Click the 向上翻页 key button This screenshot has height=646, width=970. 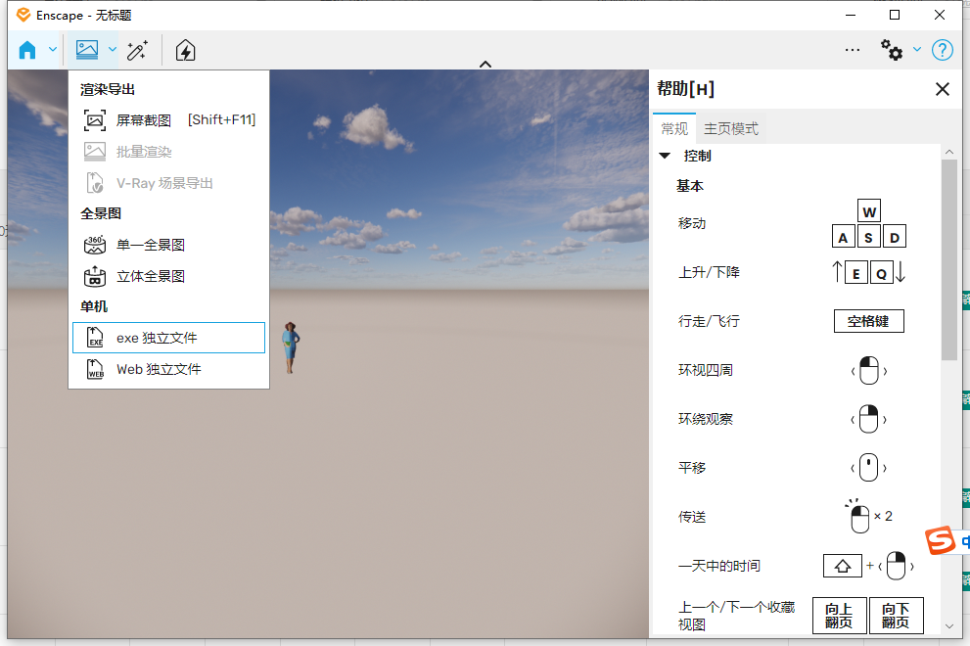point(839,616)
